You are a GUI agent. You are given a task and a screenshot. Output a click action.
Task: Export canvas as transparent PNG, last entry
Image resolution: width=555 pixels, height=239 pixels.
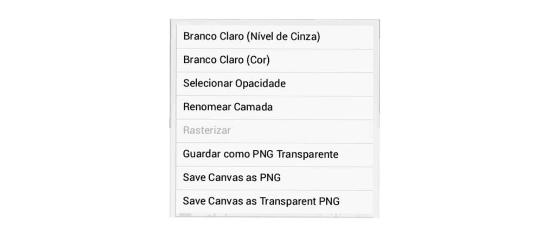click(275, 202)
